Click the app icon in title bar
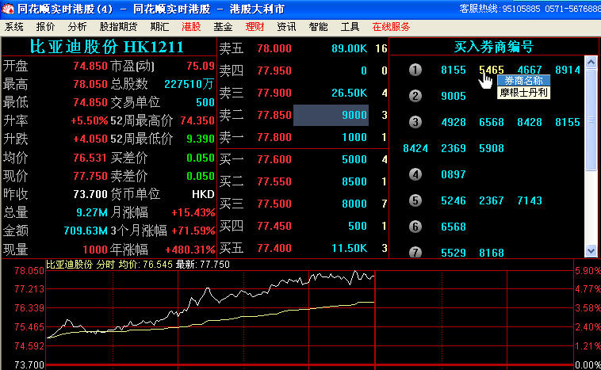Viewport: 601px width, 370px height. tap(7, 8)
